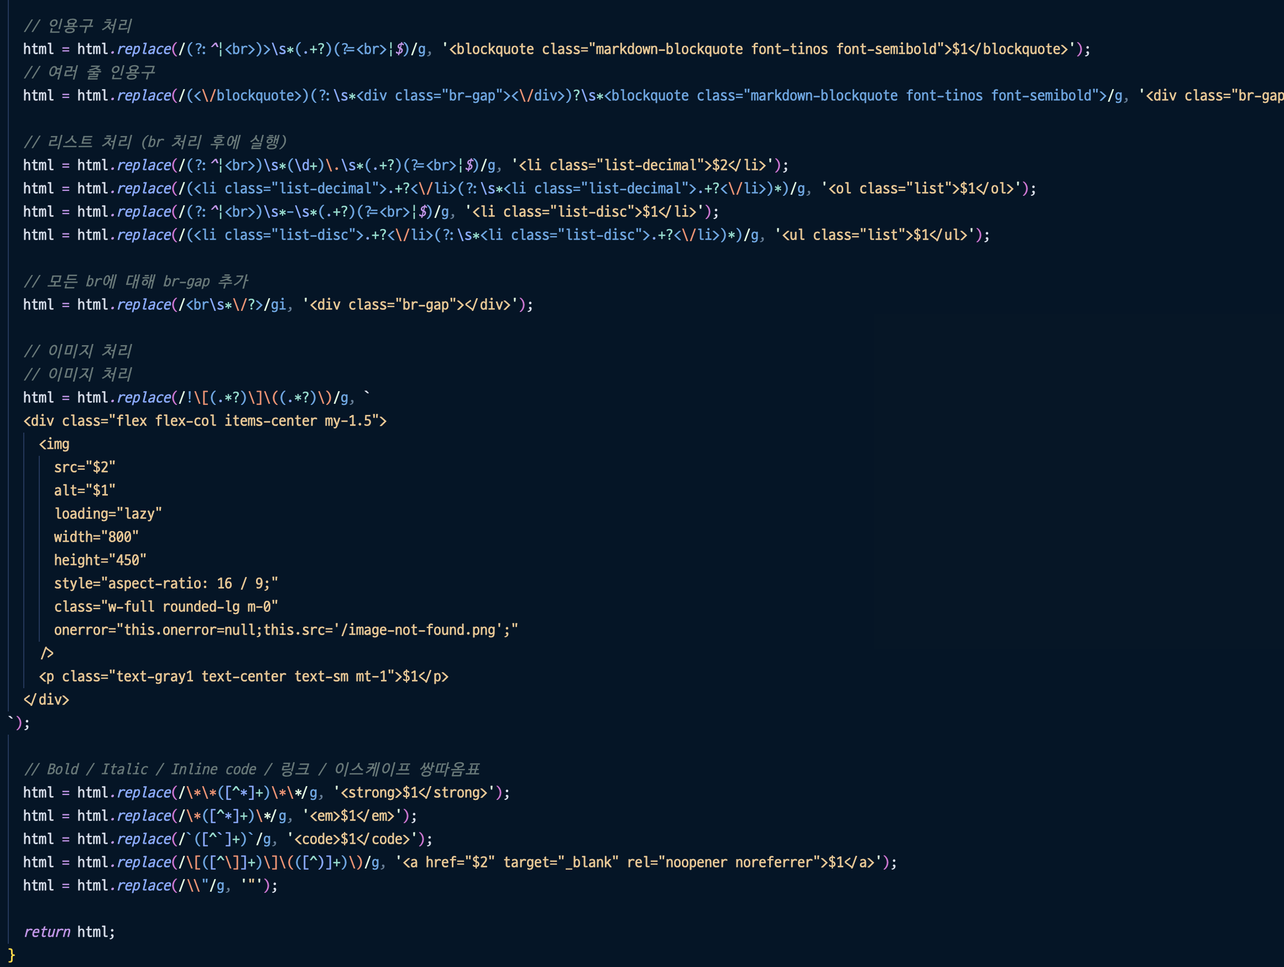
Task: Click the '// 여러 줄 인용구' comment
Action: [x=90, y=72]
